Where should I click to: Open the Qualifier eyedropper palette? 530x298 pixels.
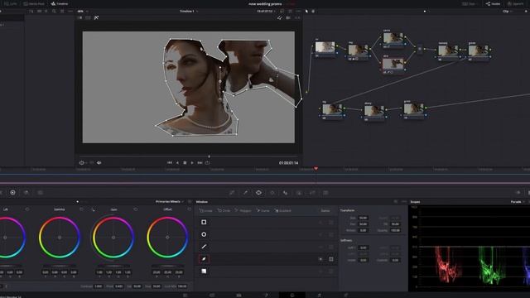(x=245, y=193)
